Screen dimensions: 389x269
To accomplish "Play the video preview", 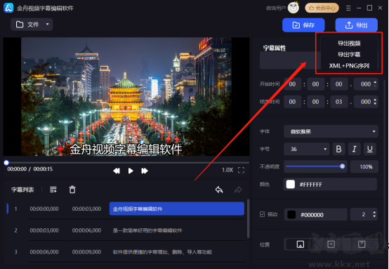I will 131,171.
